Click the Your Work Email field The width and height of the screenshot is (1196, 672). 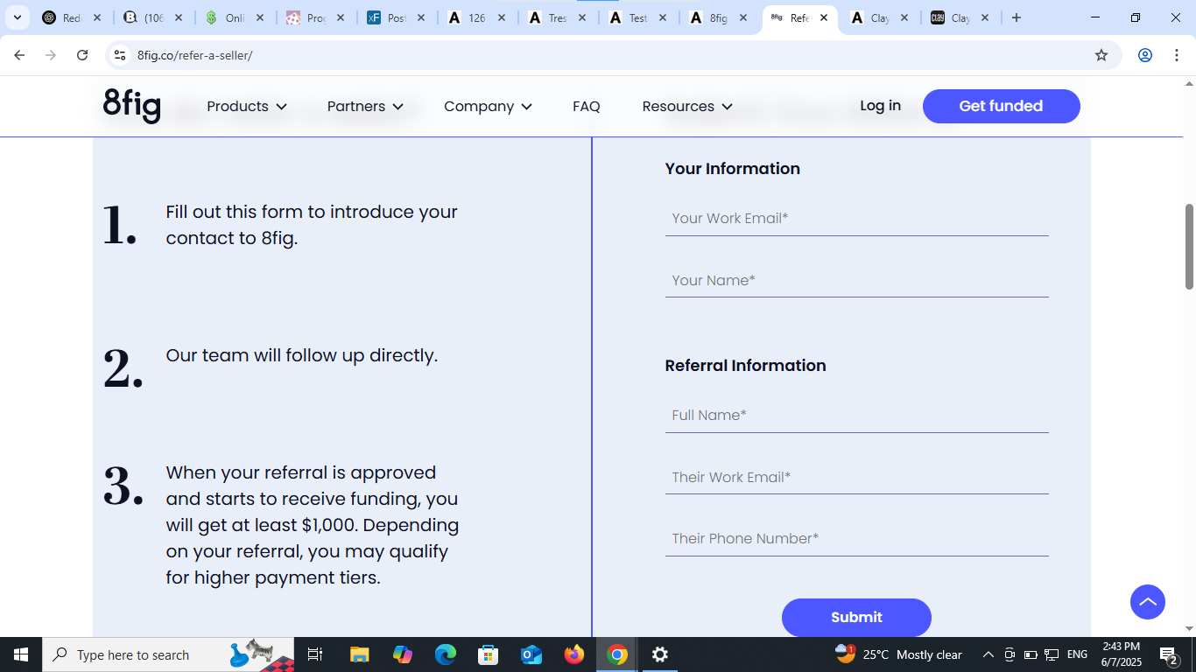click(x=856, y=219)
